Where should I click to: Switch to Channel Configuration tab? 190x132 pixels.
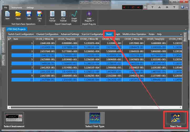[x=47, y=34]
